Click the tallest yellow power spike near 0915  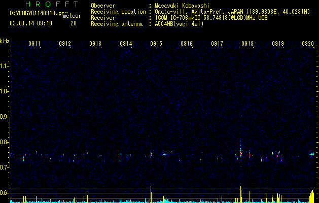[x=151, y=194]
